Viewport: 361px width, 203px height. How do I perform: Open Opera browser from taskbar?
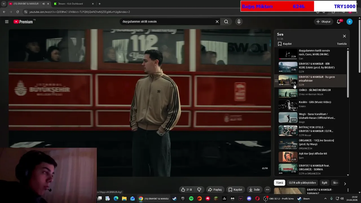[x=257, y=198]
